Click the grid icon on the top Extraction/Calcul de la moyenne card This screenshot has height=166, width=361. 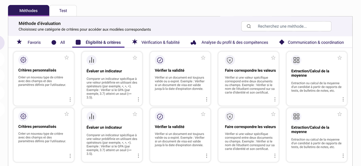coord(296,60)
